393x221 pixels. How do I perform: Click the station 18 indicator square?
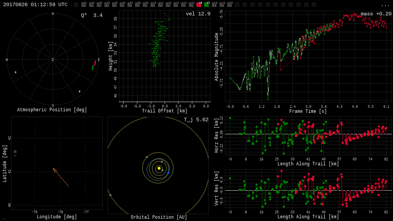pyautogui.click(x=214, y=5)
